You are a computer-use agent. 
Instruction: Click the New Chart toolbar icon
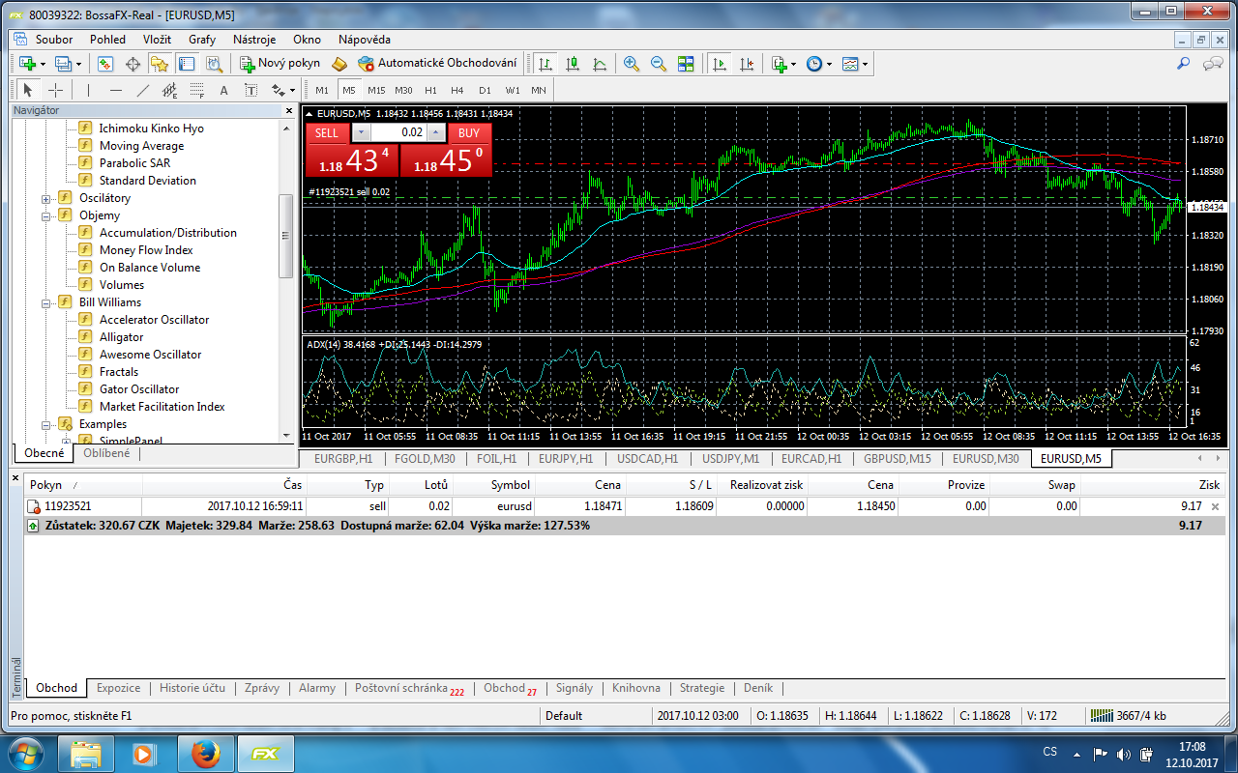[x=27, y=64]
